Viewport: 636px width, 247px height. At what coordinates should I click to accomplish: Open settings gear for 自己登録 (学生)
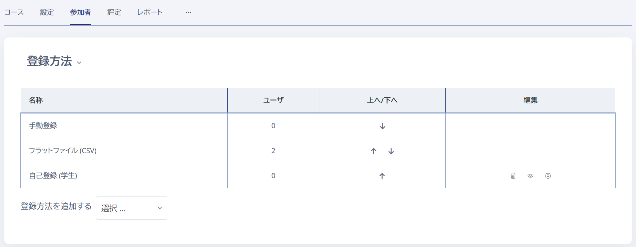click(x=548, y=176)
